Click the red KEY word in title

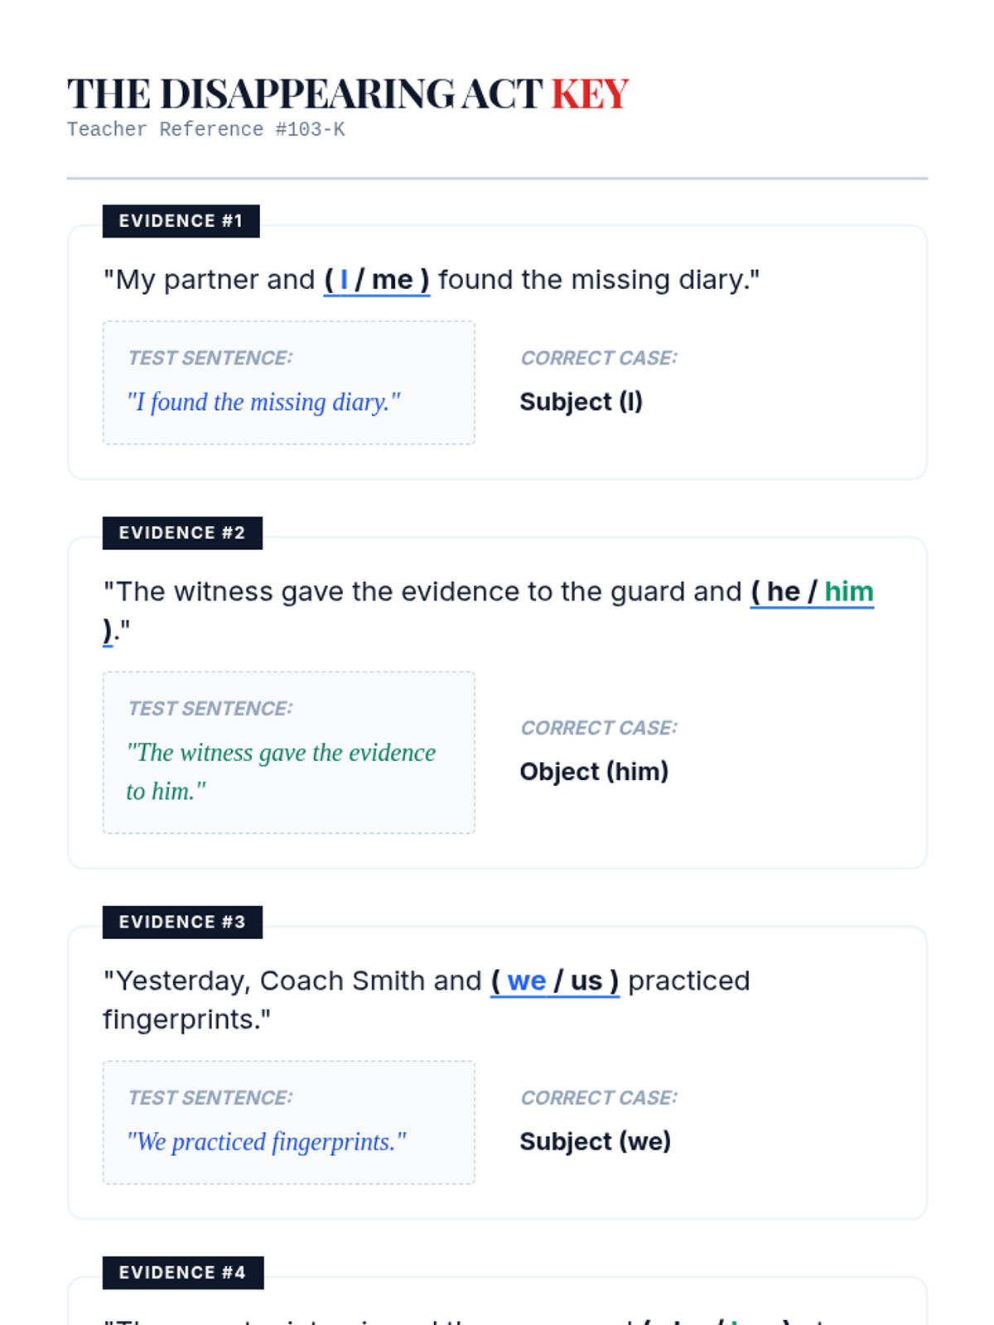590,94
